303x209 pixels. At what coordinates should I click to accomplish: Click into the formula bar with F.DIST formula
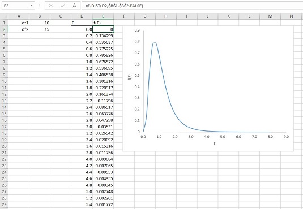point(192,6)
